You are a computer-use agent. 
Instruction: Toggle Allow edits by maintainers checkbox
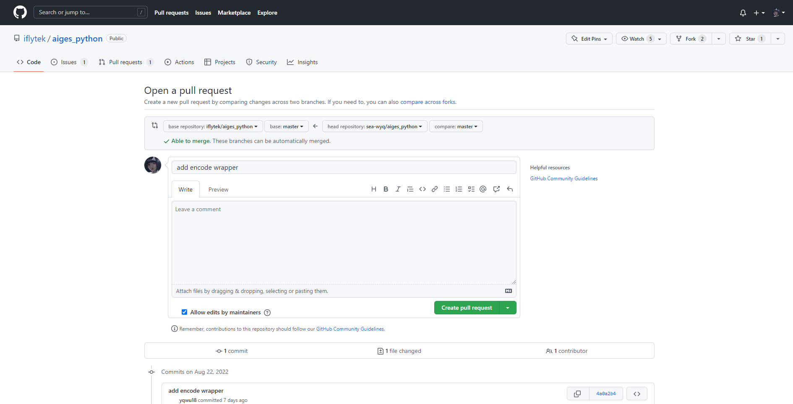(184, 312)
